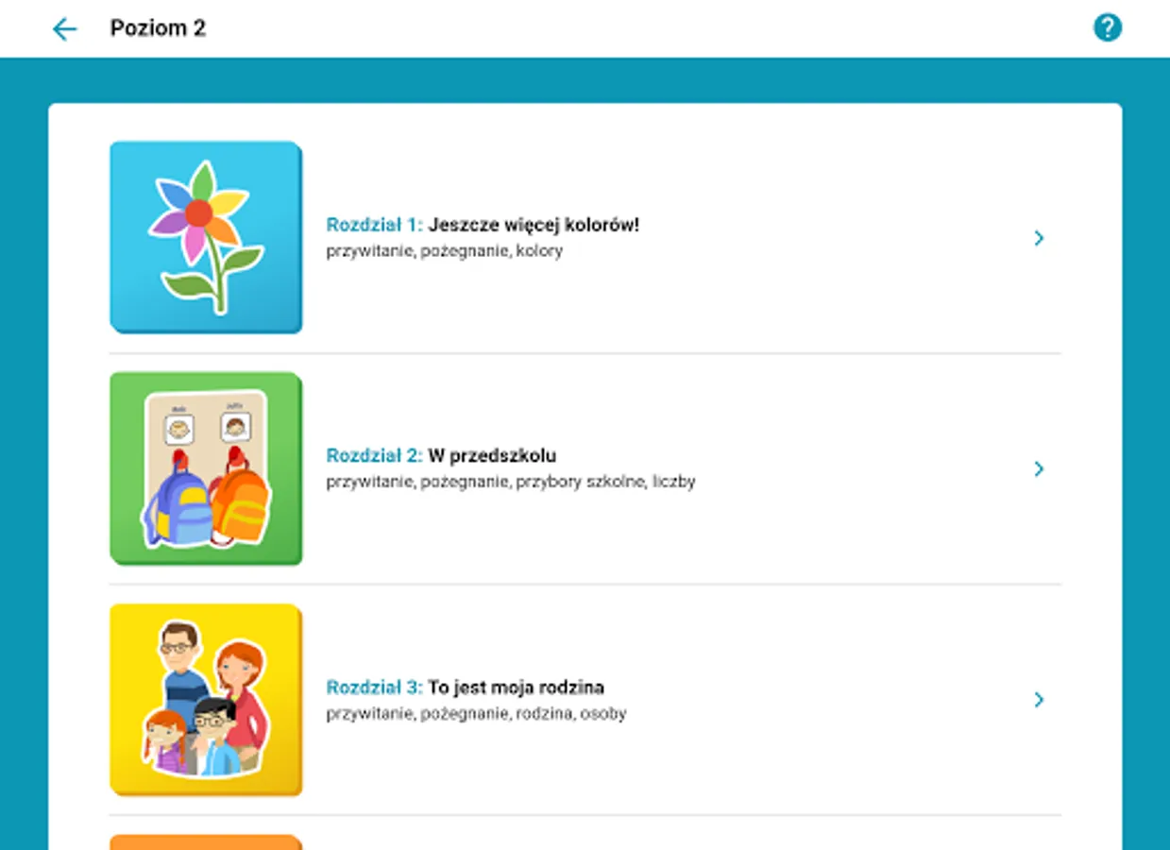Click the flower's red center
The width and height of the screenshot is (1170, 850).
coord(198,213)
